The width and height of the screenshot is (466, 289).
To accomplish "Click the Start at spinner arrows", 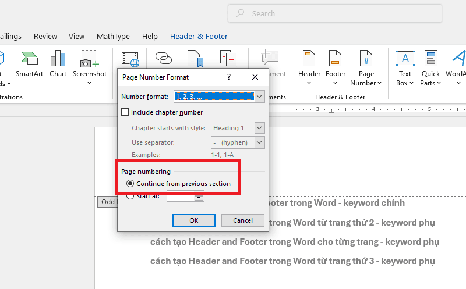I will 199,198.
